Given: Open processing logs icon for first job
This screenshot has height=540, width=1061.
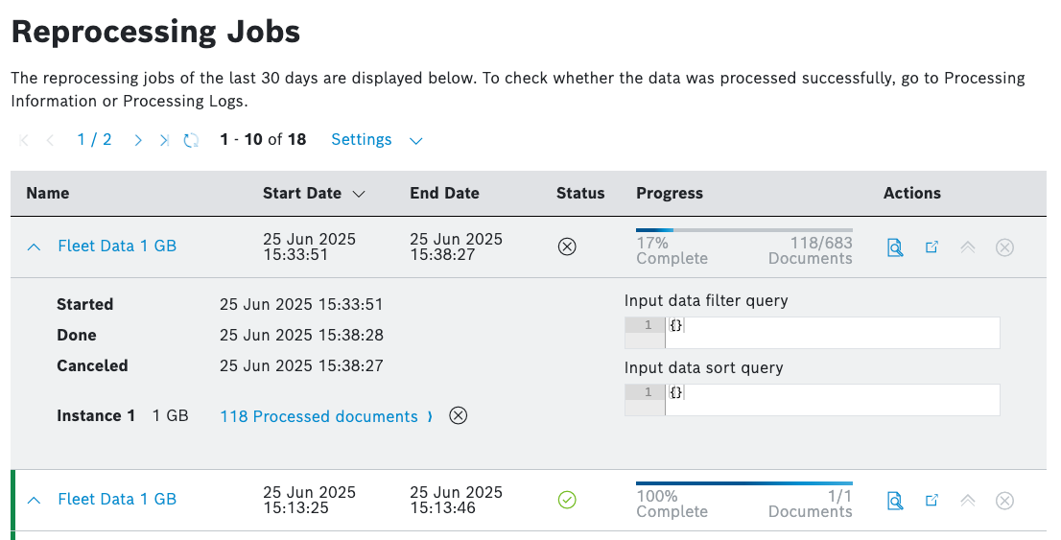Looking at the screenshot, I should point(894,247).
